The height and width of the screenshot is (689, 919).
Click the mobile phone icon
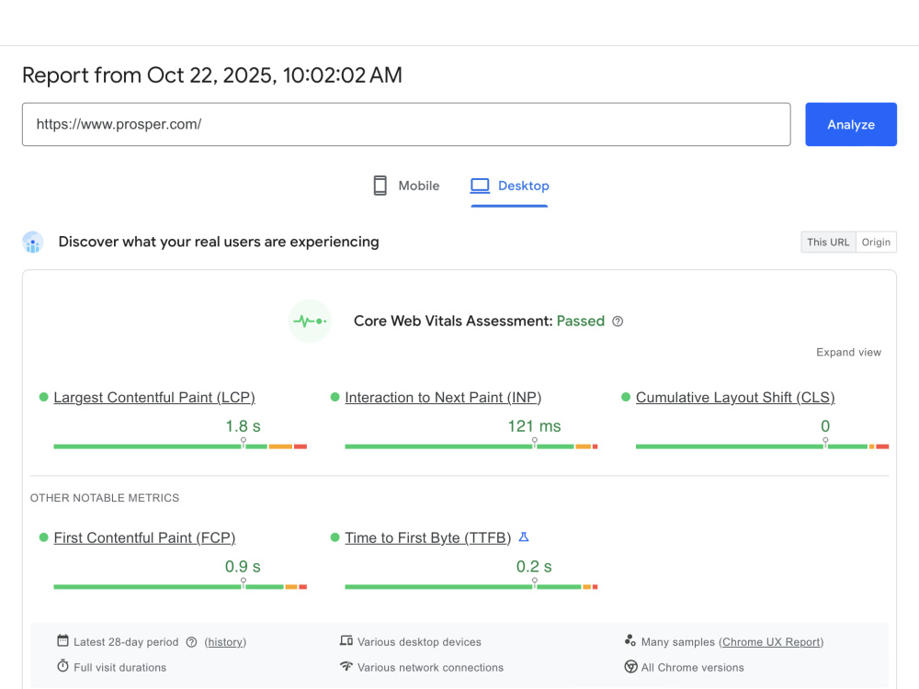point(380,186)
